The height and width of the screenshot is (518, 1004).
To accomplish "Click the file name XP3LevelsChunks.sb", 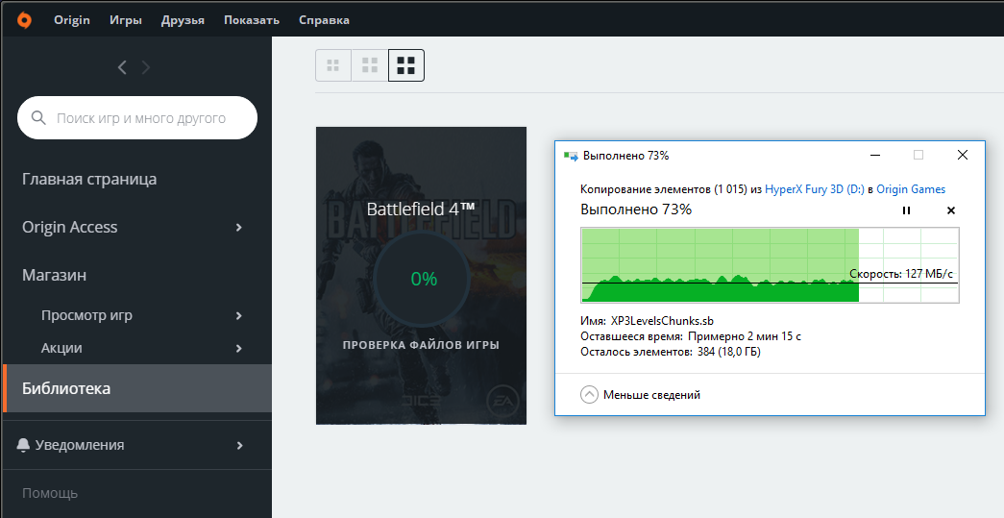I will click(x=662, y=321).
